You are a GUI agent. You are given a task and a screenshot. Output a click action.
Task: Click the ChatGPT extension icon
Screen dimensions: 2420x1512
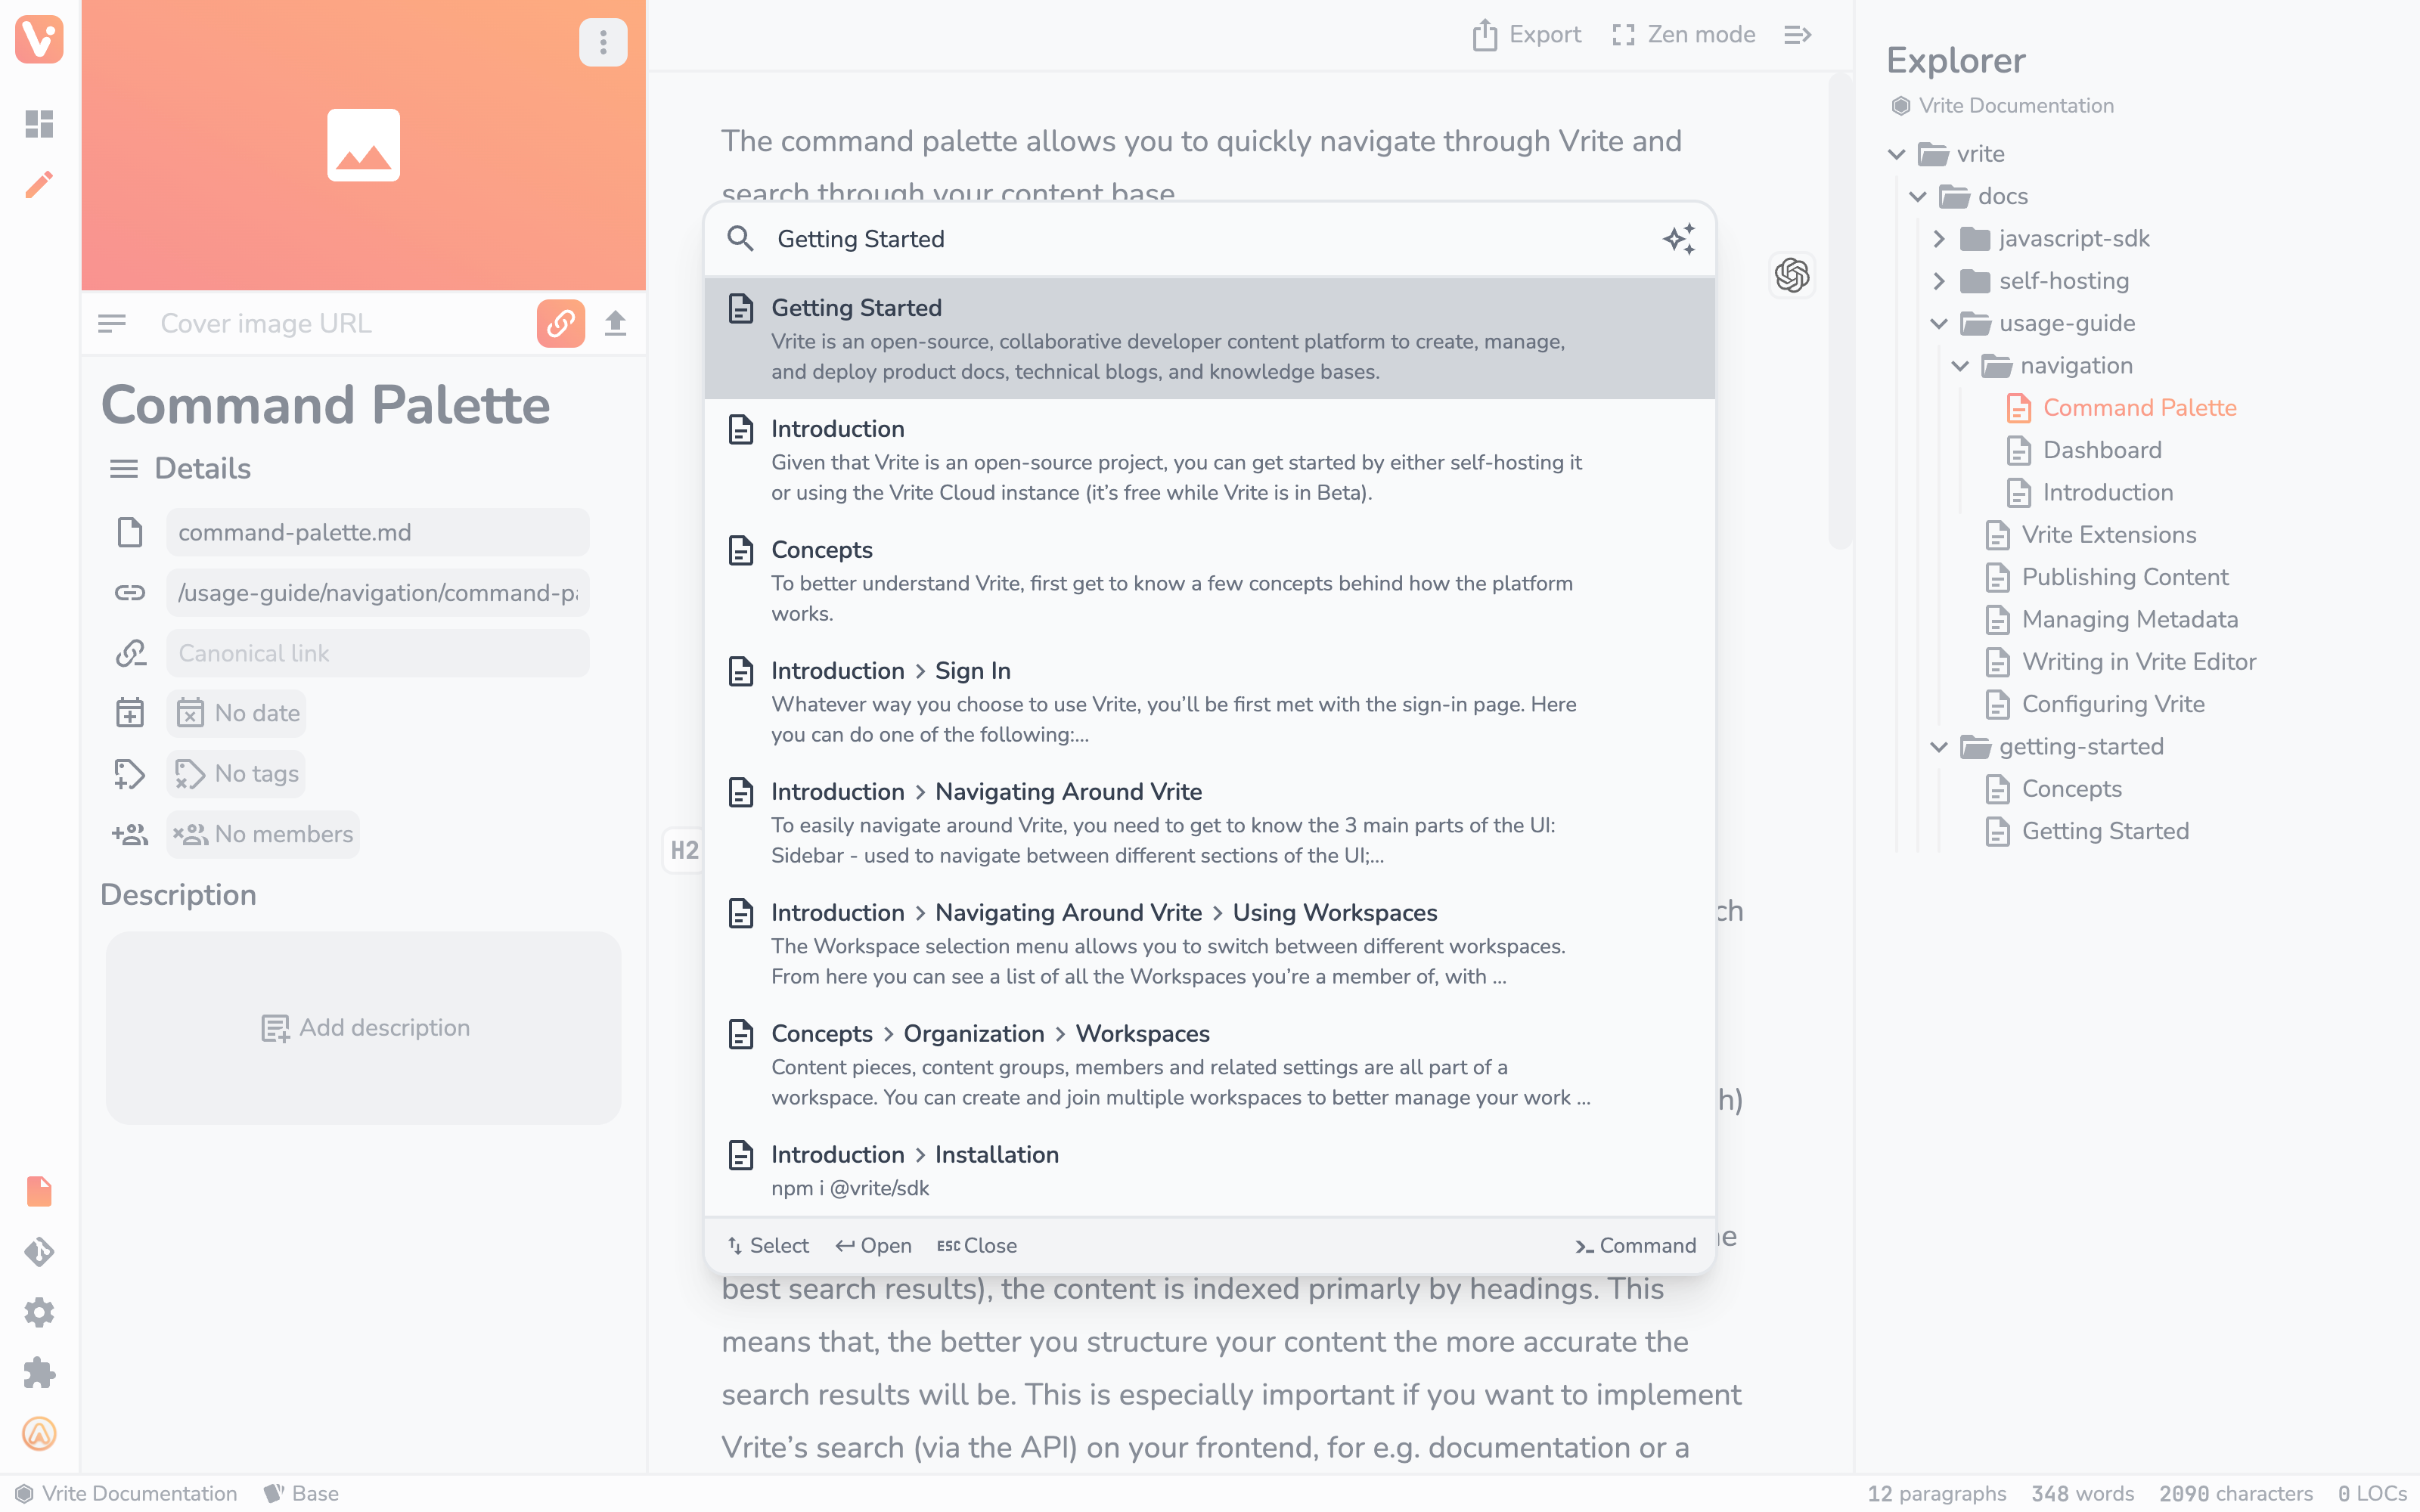(x=1791, y=275)
